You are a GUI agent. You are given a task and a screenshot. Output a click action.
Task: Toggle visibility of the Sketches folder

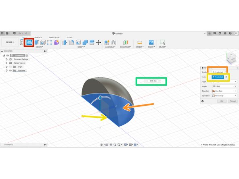click(10, 71)
